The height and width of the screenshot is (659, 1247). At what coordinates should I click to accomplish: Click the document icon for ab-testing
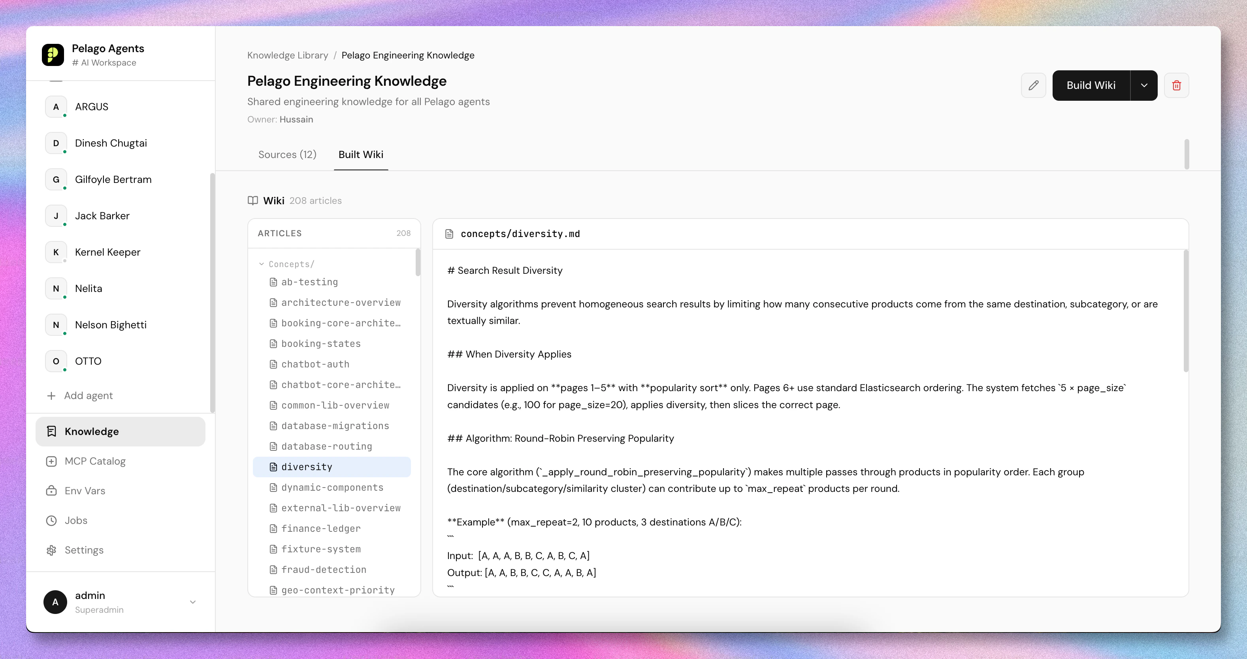273,282
